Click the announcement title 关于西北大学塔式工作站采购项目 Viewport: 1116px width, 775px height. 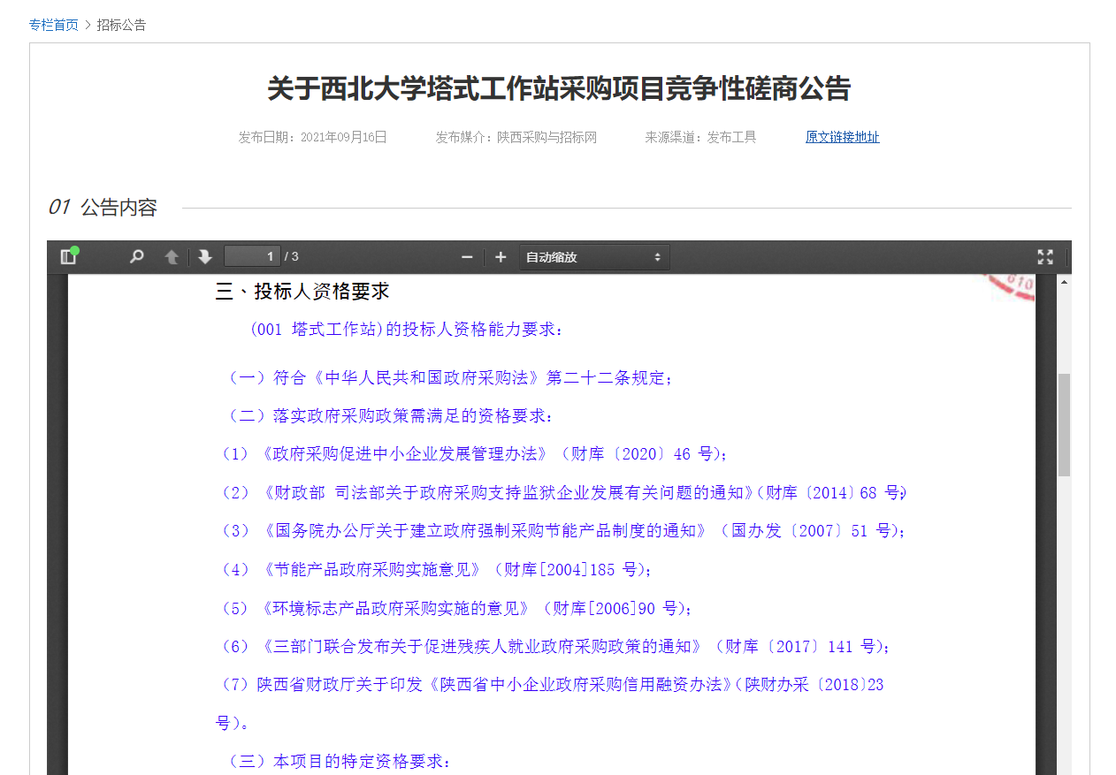(559, 89)
